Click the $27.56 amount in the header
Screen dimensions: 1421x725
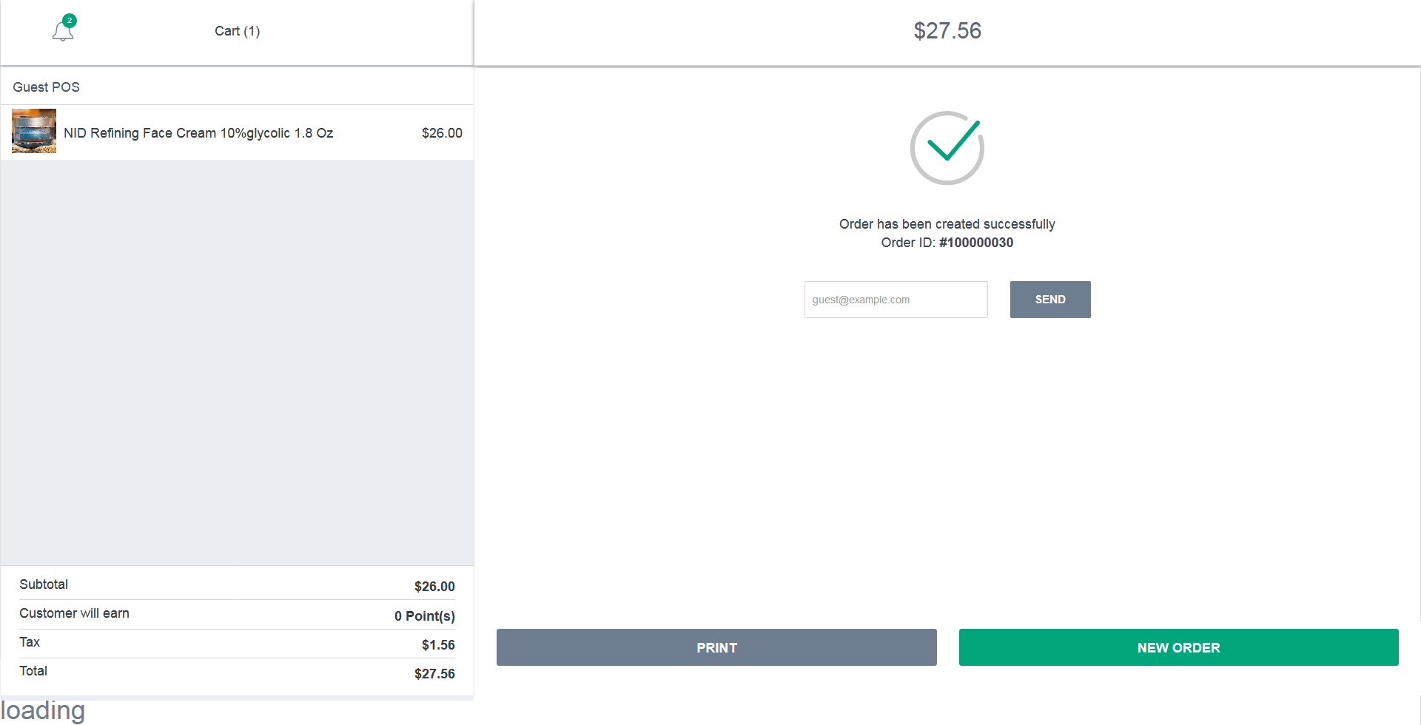point(947,30)
